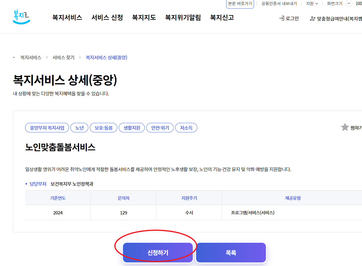Click the 문의처 column header
This screenshot has width=362, height=266.
124,198
